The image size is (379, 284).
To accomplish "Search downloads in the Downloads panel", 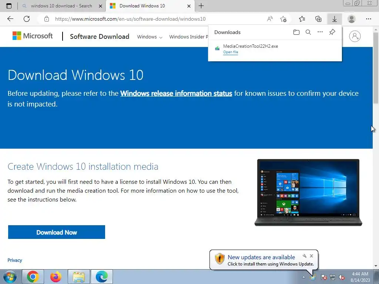I will [x=308, y=32].
